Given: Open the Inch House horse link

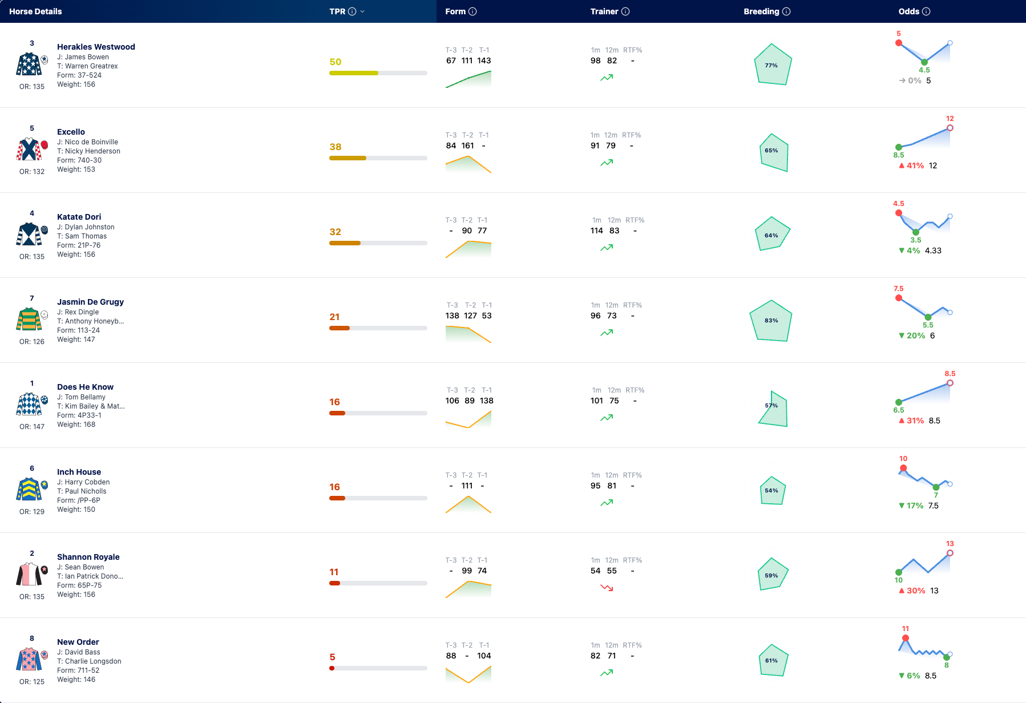Looking at the screenshot, I should point(79,472).
